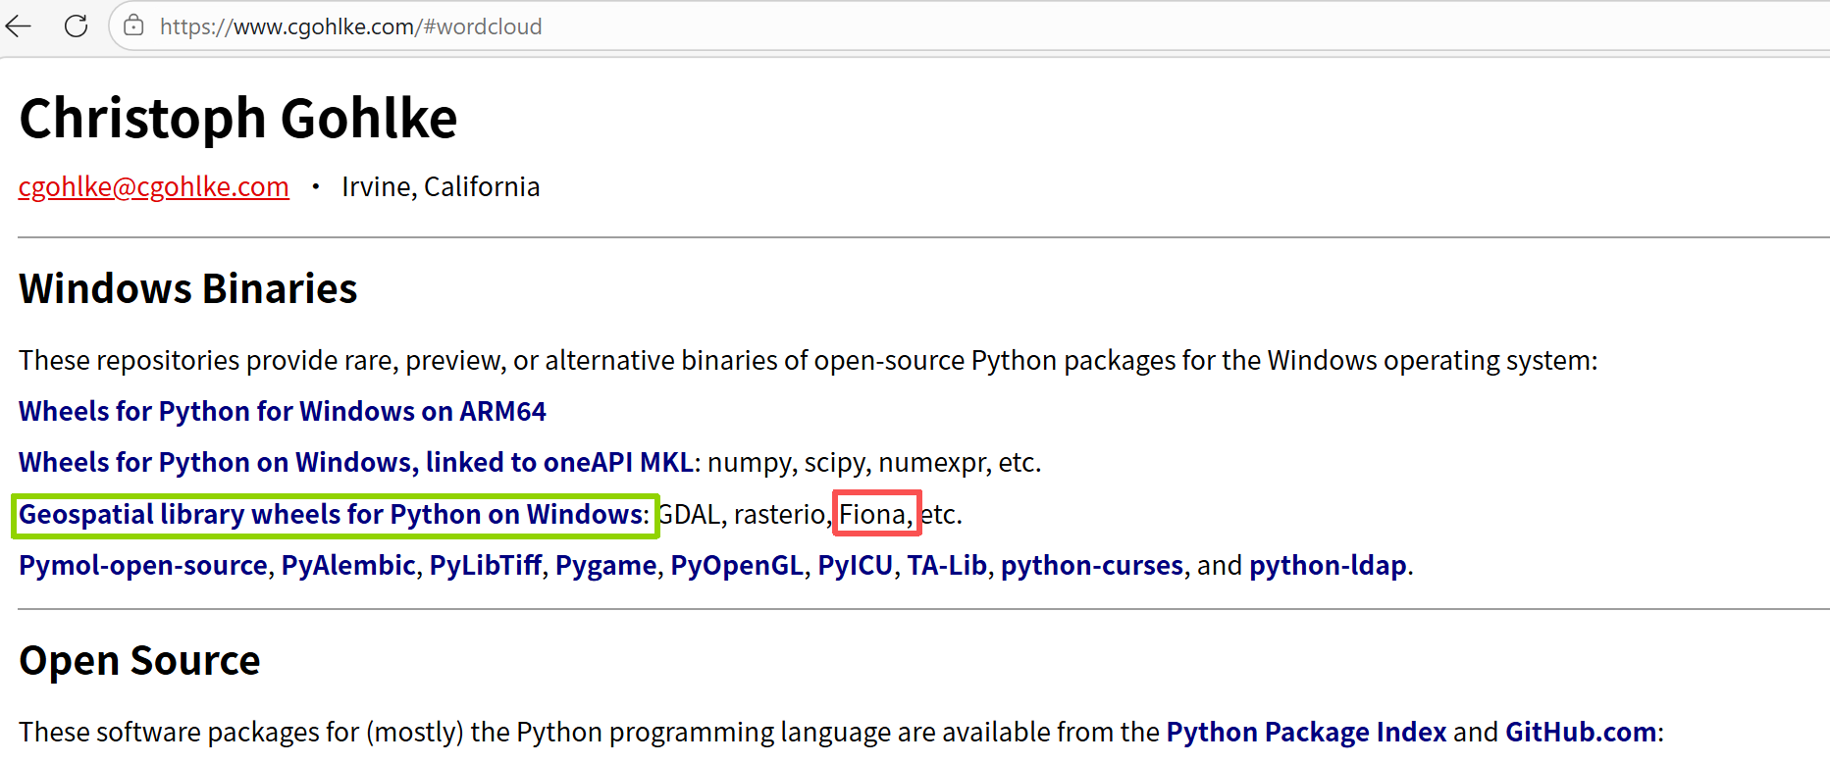
Task: Open Geospatial library wheels for Python link
Action: tap(332, 514)
